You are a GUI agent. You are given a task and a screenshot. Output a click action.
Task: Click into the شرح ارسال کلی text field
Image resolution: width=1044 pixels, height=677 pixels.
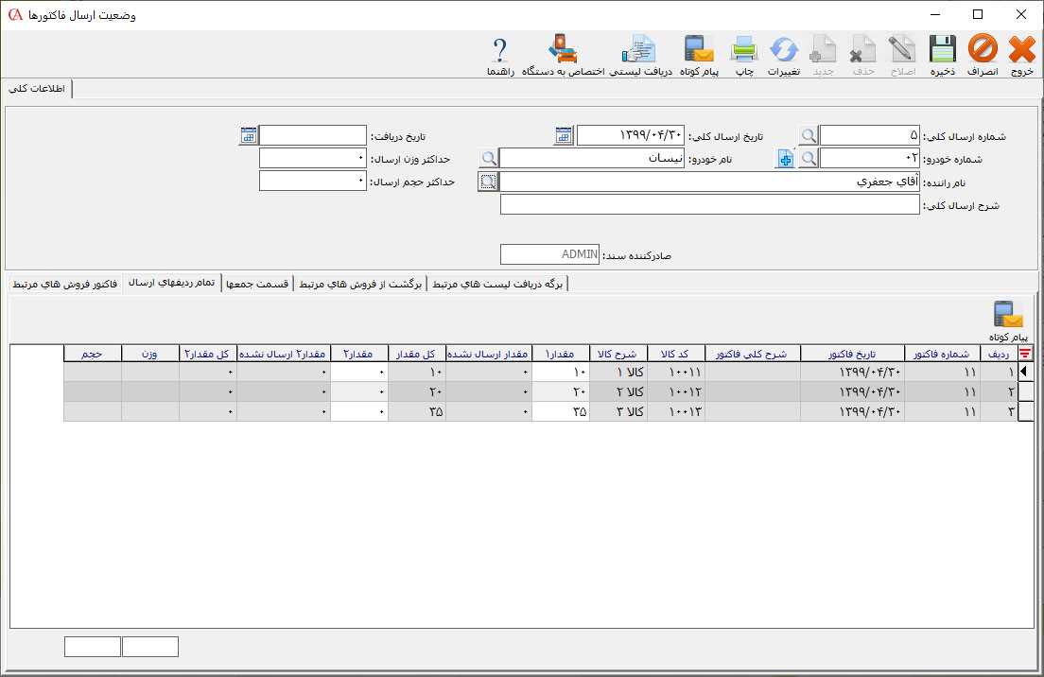[709, 205]
